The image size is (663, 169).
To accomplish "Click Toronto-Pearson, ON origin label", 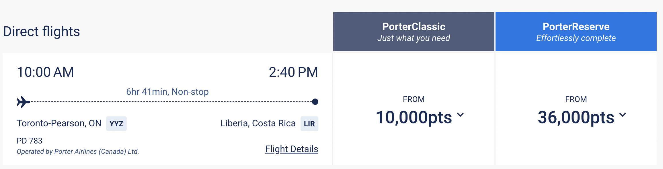I will (x=59, y=123).
